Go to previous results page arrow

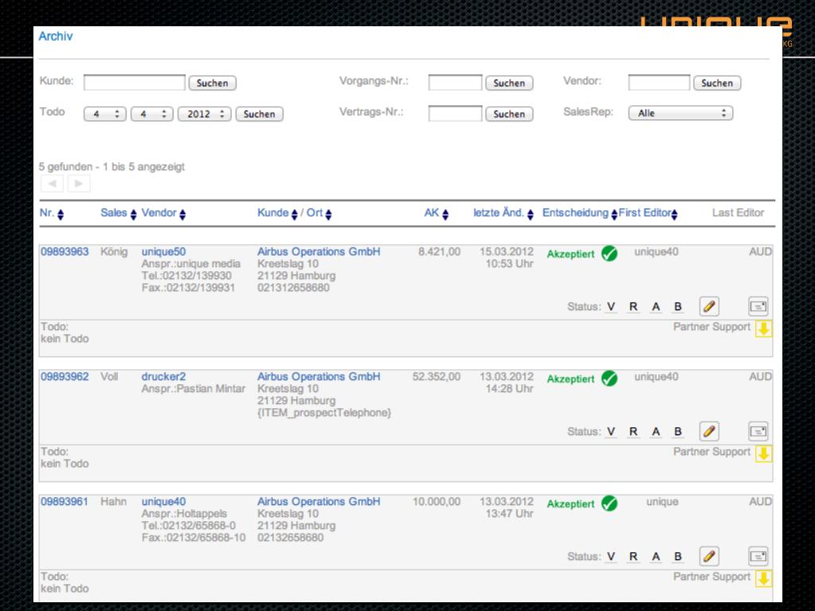(52, 184)
